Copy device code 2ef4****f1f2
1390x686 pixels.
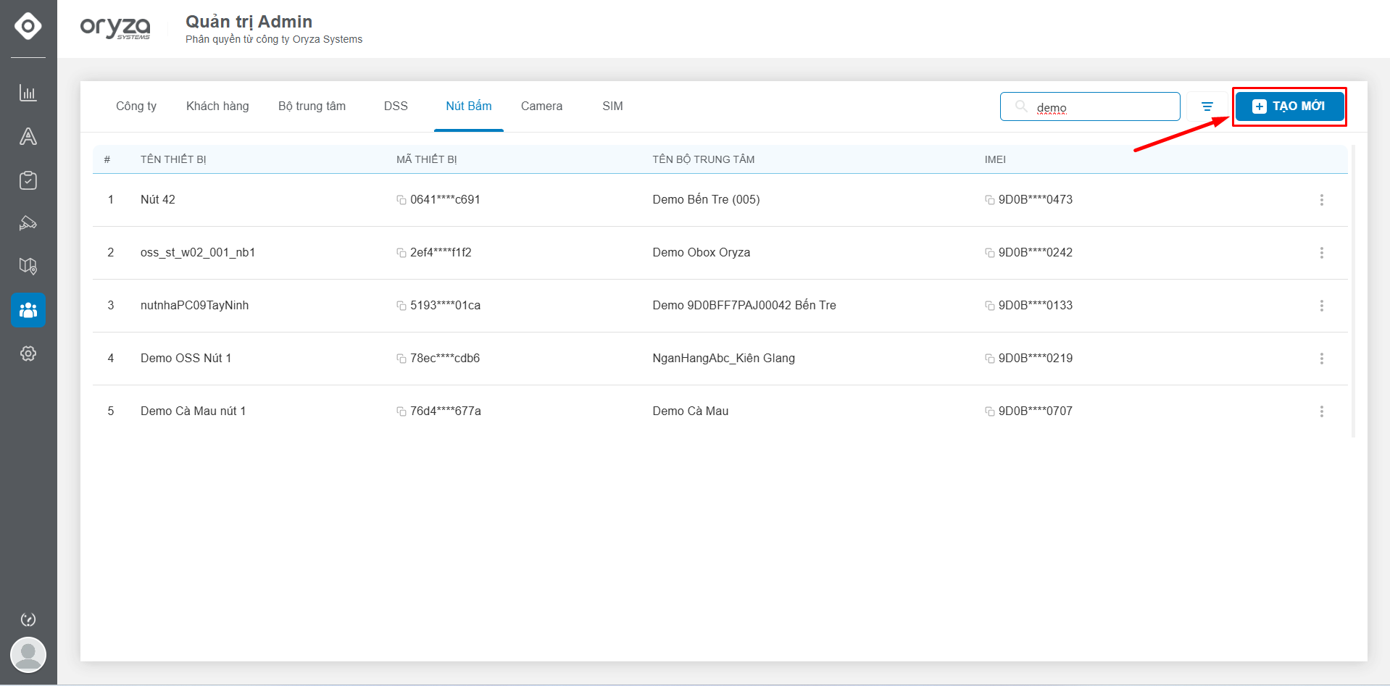[x=401, y=253]
